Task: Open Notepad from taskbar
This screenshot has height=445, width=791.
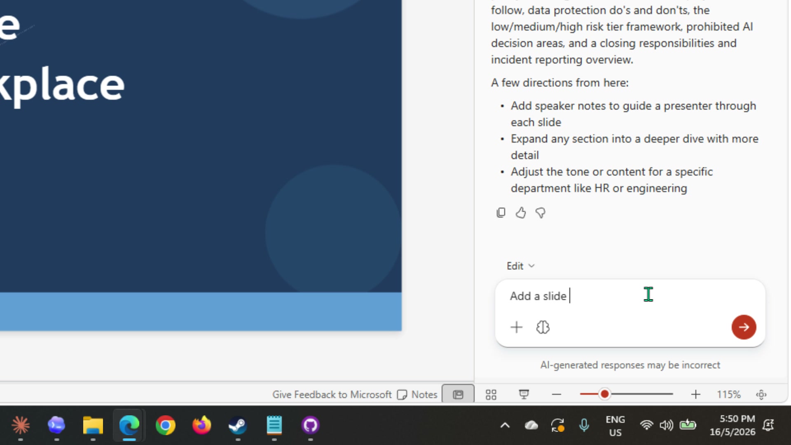Action: 274,425
